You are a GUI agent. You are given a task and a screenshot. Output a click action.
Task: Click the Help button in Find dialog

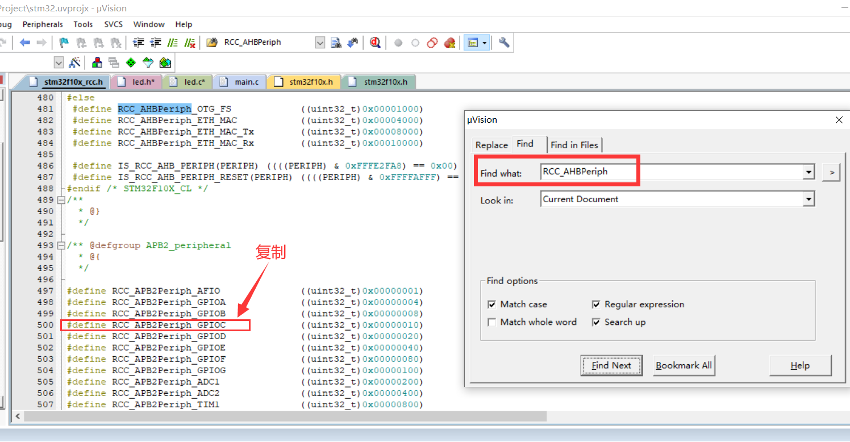coord(800,365)
